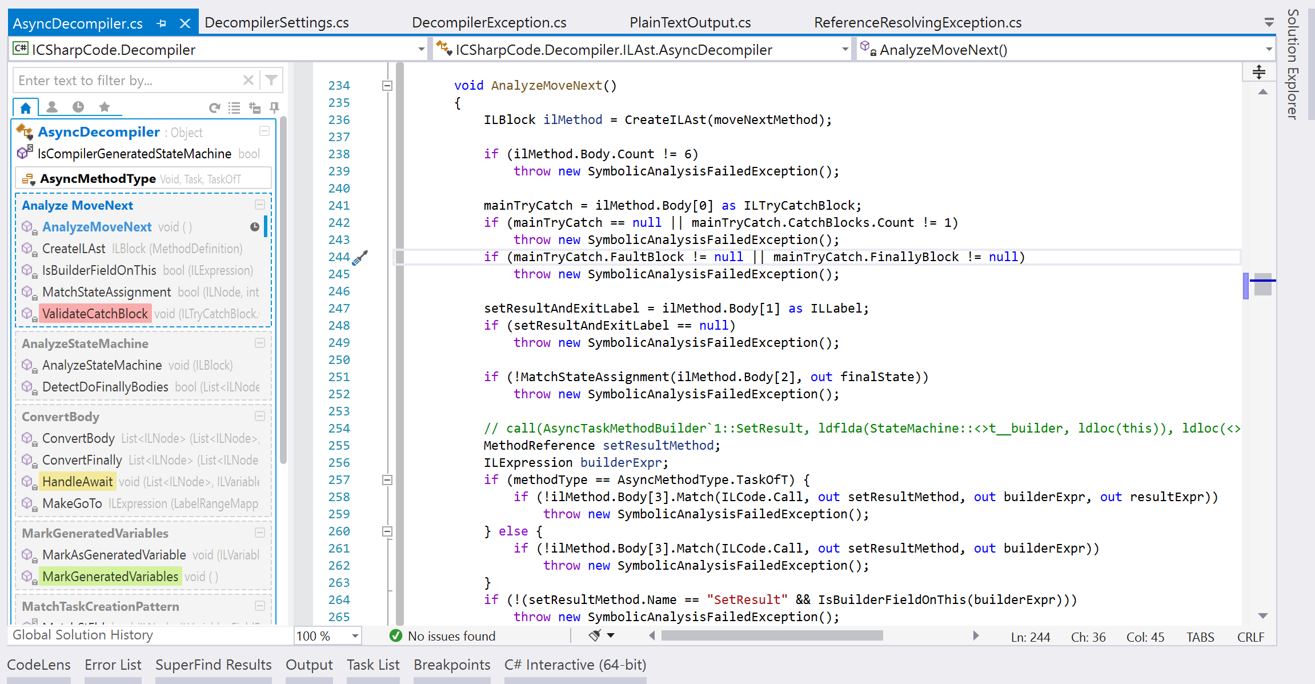Image resolution: width=1315 pixels, height=684 pixels.
Task: Click the CreateILAst method icon
Action: pyautogui.click(x=29, y=249)
